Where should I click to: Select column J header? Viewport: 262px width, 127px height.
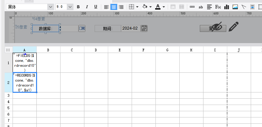pyautogui.click(x=239, y=50)
